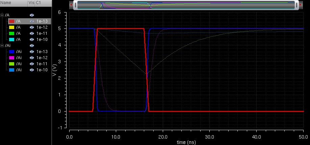Toggle eye icon for /Ai 1e-12
Viewport: 310px width, 145px height.
point(32,57)
